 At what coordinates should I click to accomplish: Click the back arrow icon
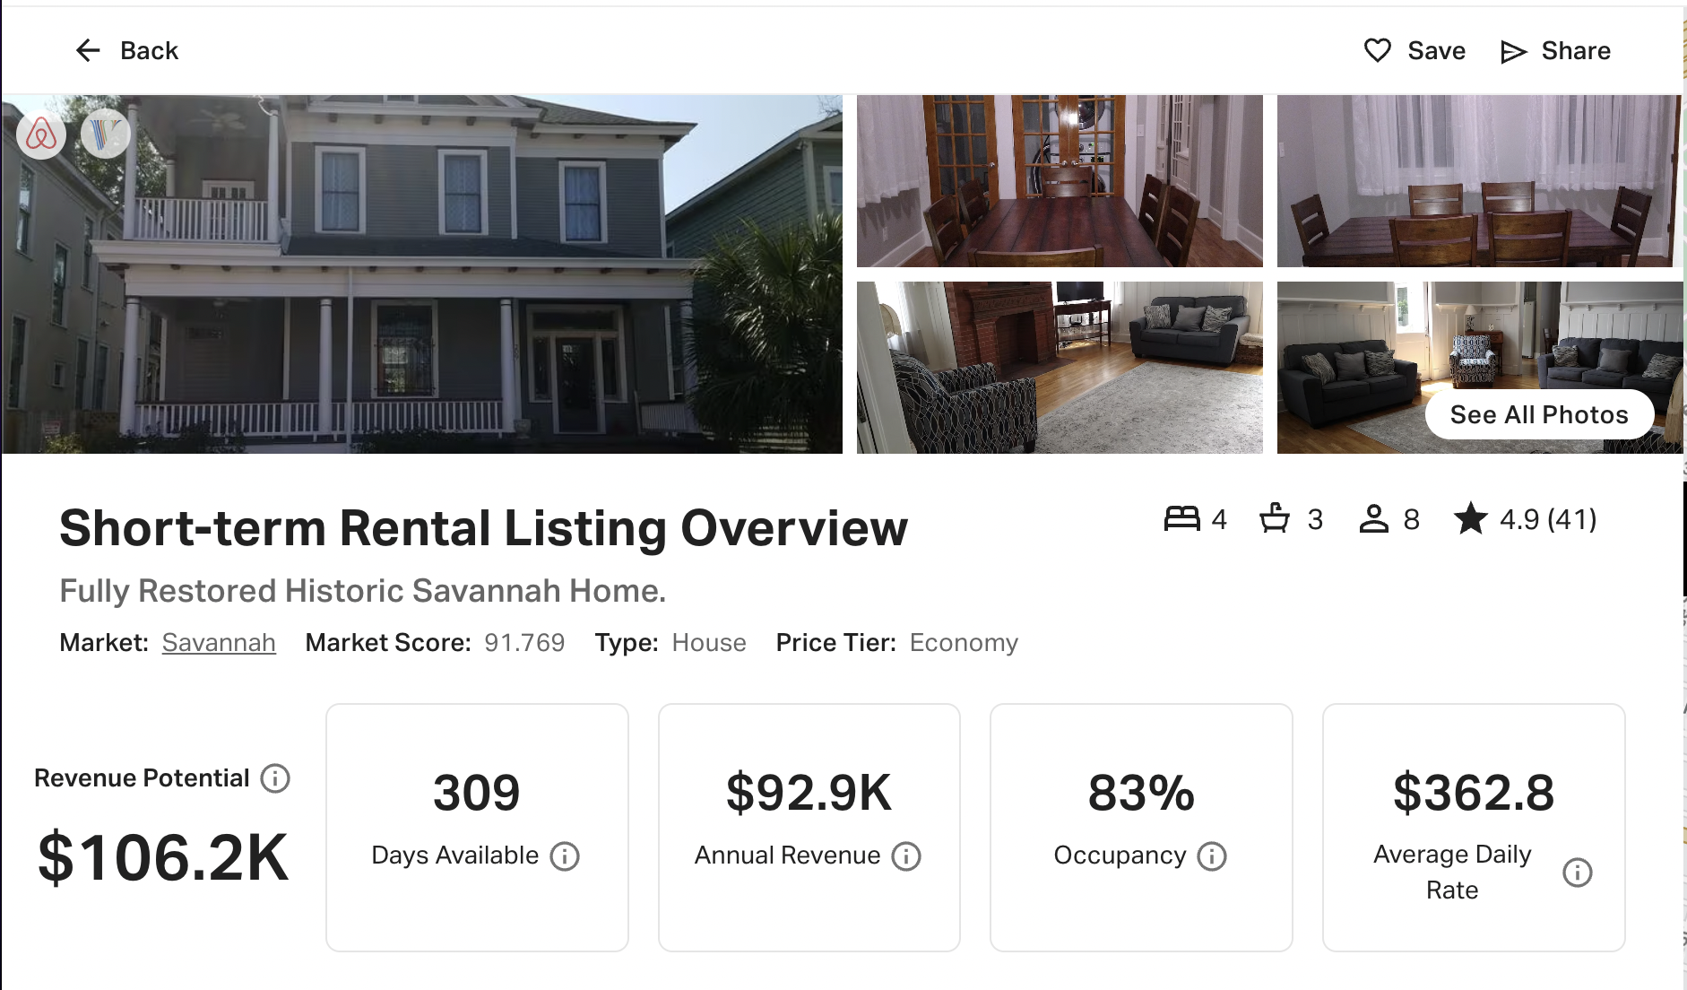tap(88, 51)
